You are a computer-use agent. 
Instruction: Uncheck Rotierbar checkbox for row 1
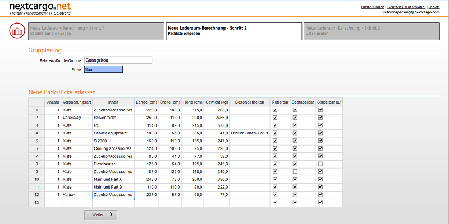point(274,110)
